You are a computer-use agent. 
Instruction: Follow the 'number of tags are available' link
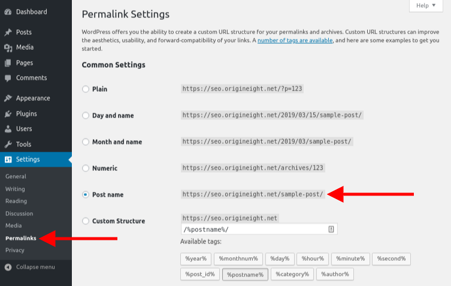[295, 40]
